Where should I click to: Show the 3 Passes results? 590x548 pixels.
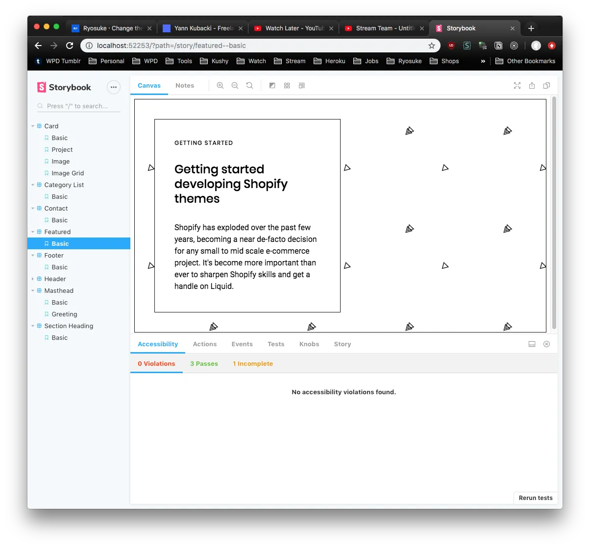204,364
